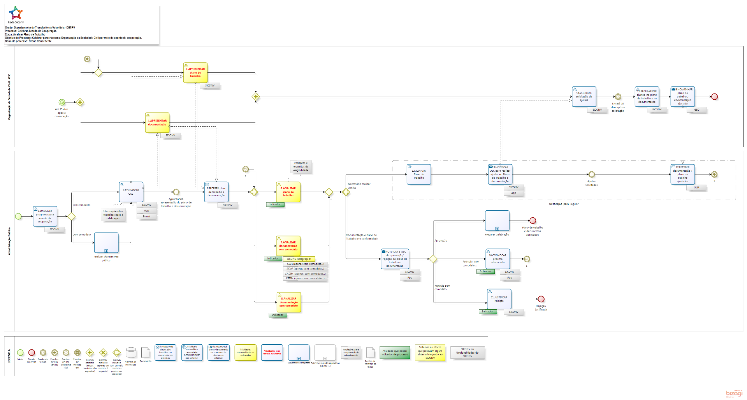Select task 3.APRESENTAR plano de trabalho
This screenshot has height=400, width=747.
coord(195,72)
